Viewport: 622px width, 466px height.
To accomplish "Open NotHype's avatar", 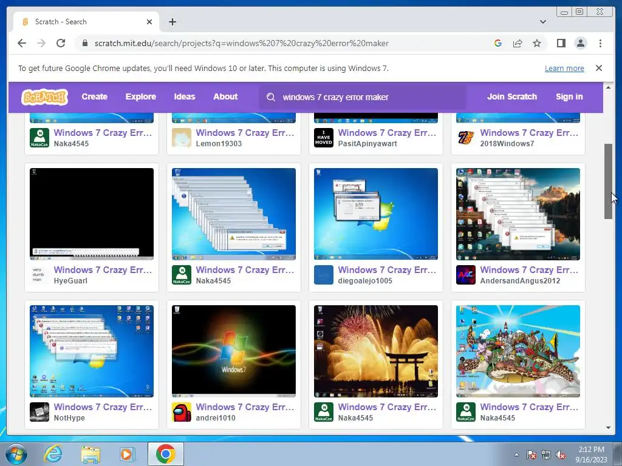I will (39, 412).
